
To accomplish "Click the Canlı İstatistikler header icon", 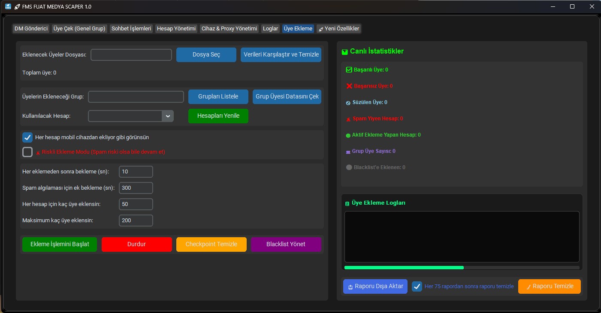I will 344,52.
